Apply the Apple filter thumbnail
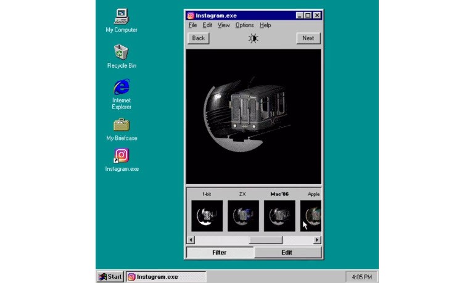The height and width of the screenshot is (283, 475). pos(310,216)
